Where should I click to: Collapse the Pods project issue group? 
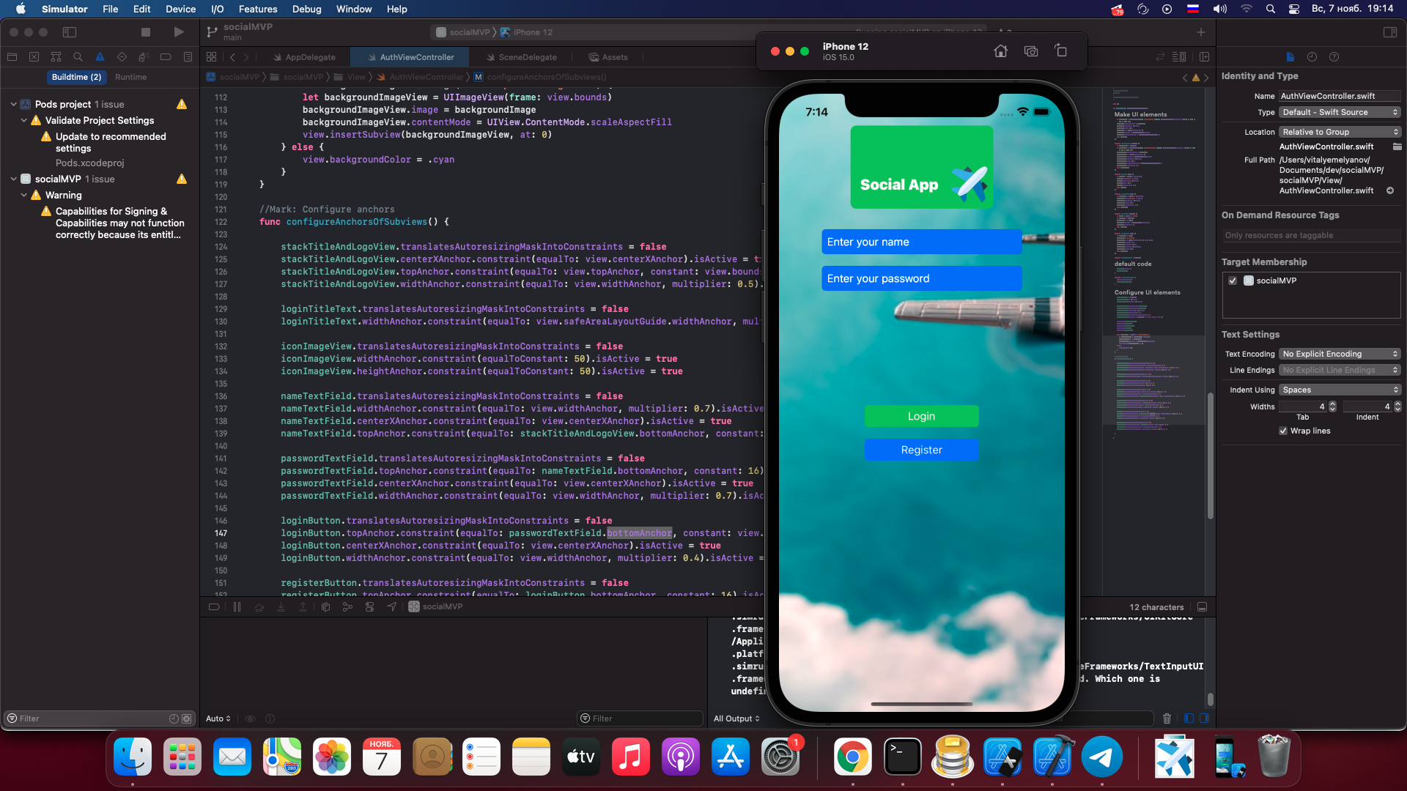click(13, 104)
